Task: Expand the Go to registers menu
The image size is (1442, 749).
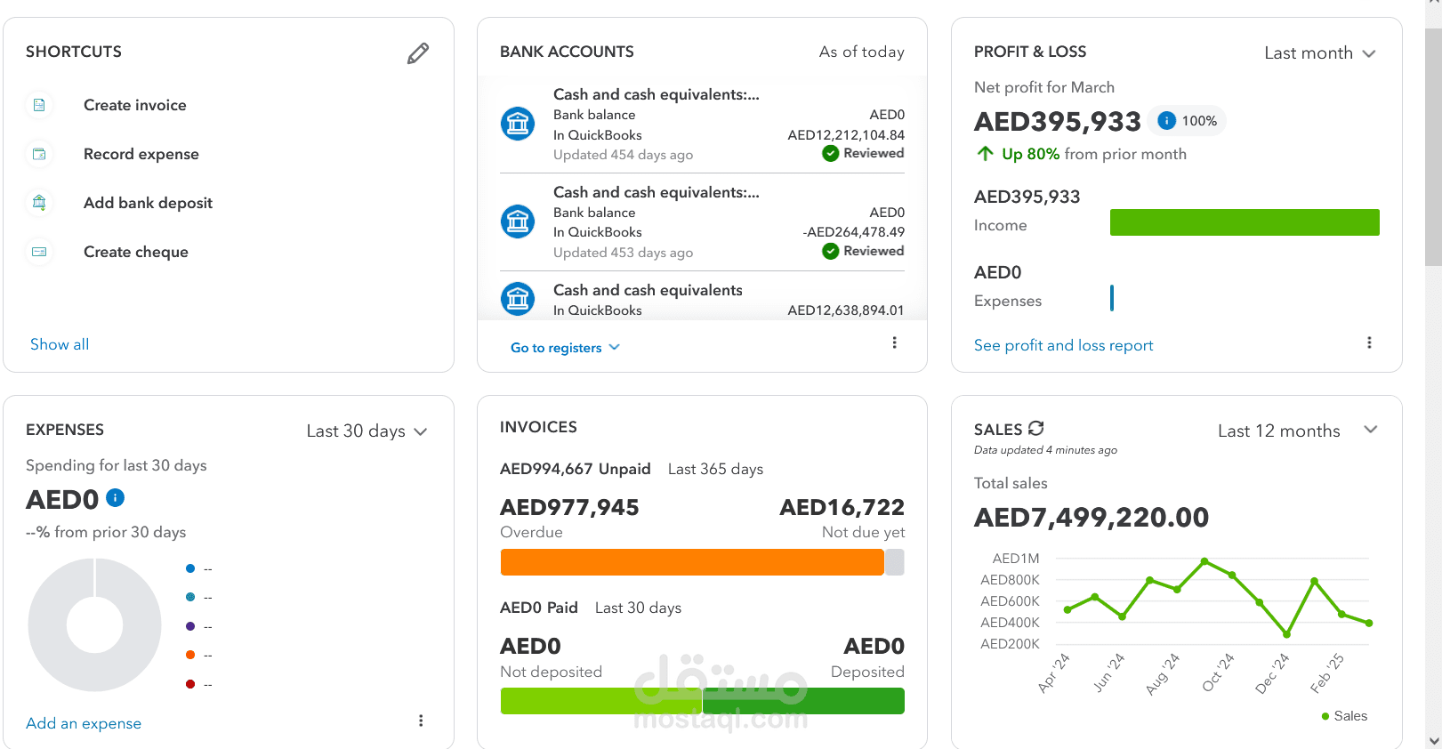Action: 565,348
